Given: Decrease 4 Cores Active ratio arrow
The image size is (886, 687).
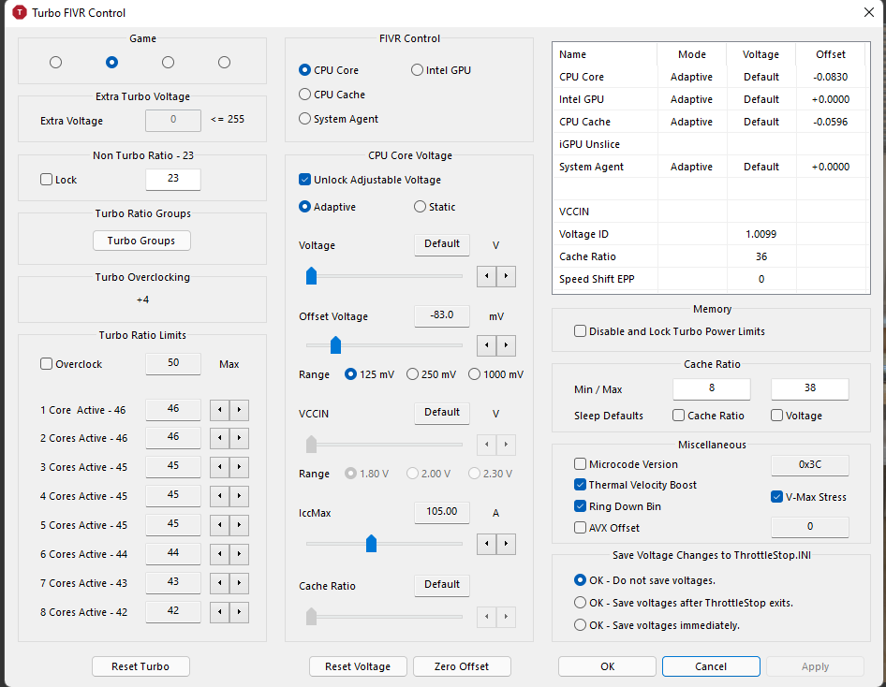Looking at the screenshot, I should [219, 496].
